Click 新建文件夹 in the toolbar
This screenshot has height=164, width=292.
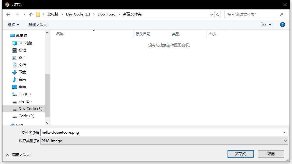click(37, 25)
